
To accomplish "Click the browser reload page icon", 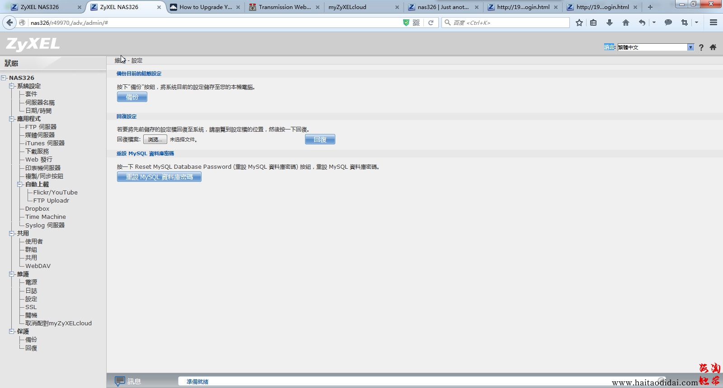I will [431, 23].
